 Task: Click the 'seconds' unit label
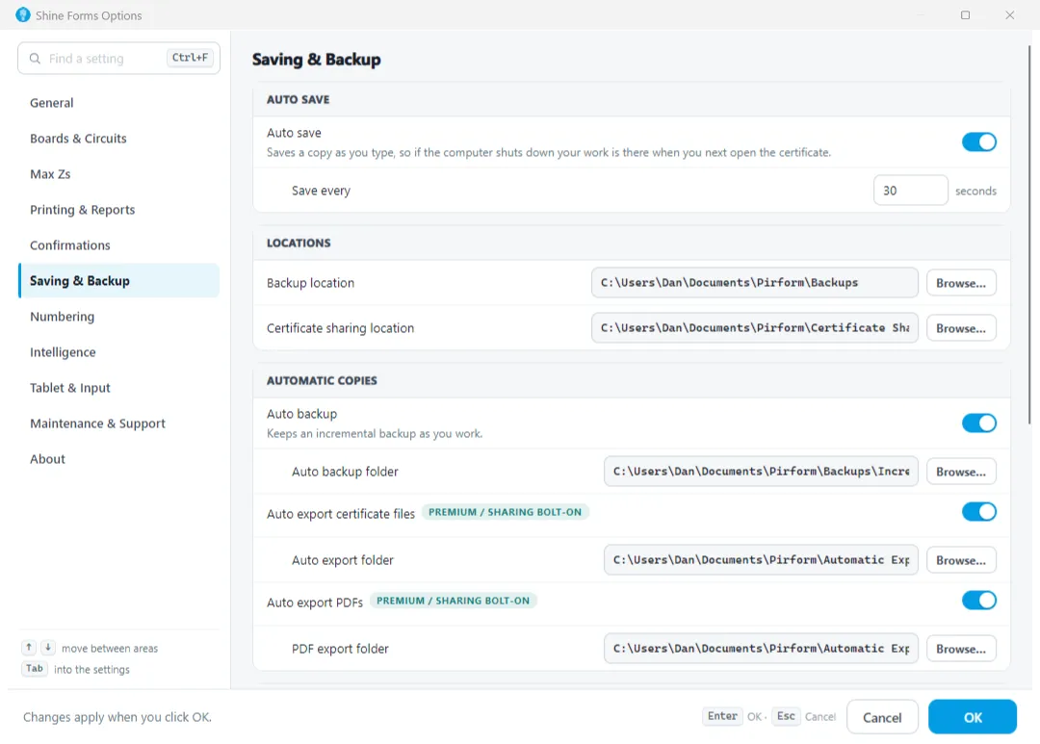click(x=975, y=191)
